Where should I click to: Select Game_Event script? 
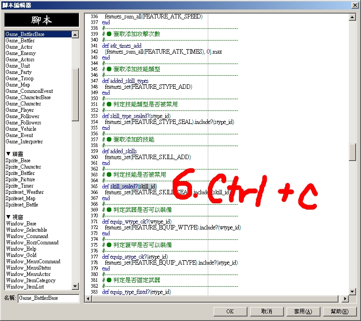(19, 135)
